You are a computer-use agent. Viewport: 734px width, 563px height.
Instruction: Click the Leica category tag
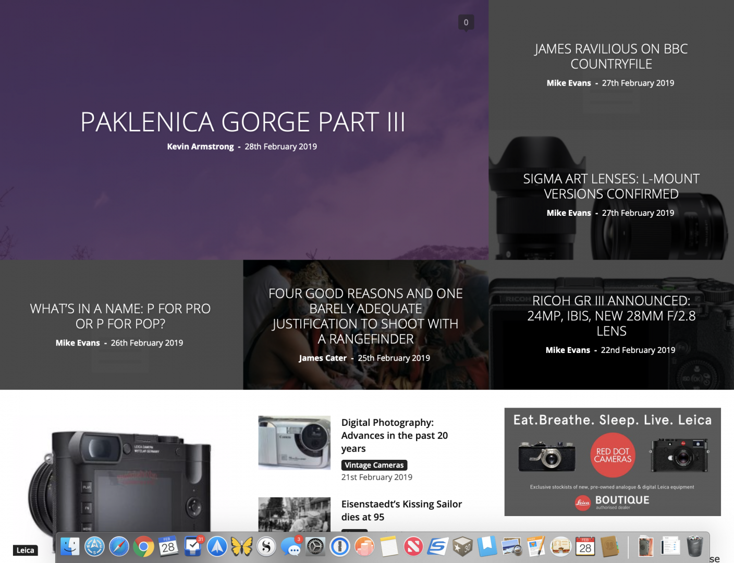(x=25, y=550)
